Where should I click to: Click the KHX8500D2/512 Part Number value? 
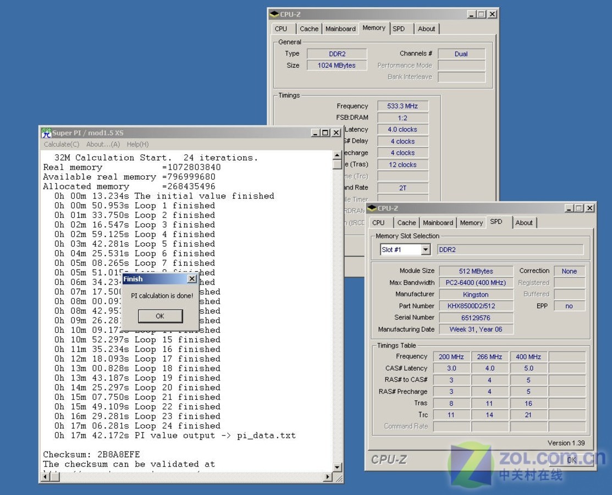point(476,306)
